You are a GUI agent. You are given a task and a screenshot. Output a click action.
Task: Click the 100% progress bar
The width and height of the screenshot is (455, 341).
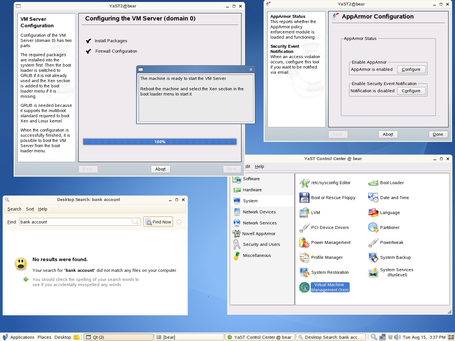160,142
